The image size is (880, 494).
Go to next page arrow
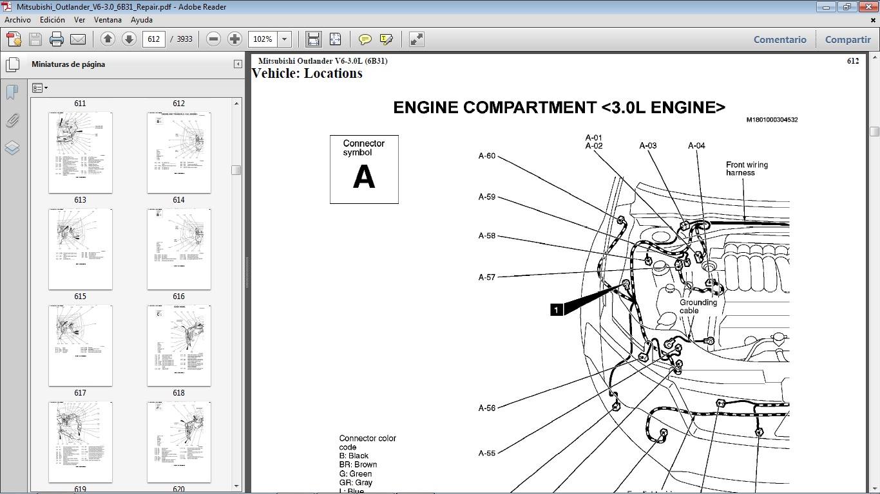(129, 39)
